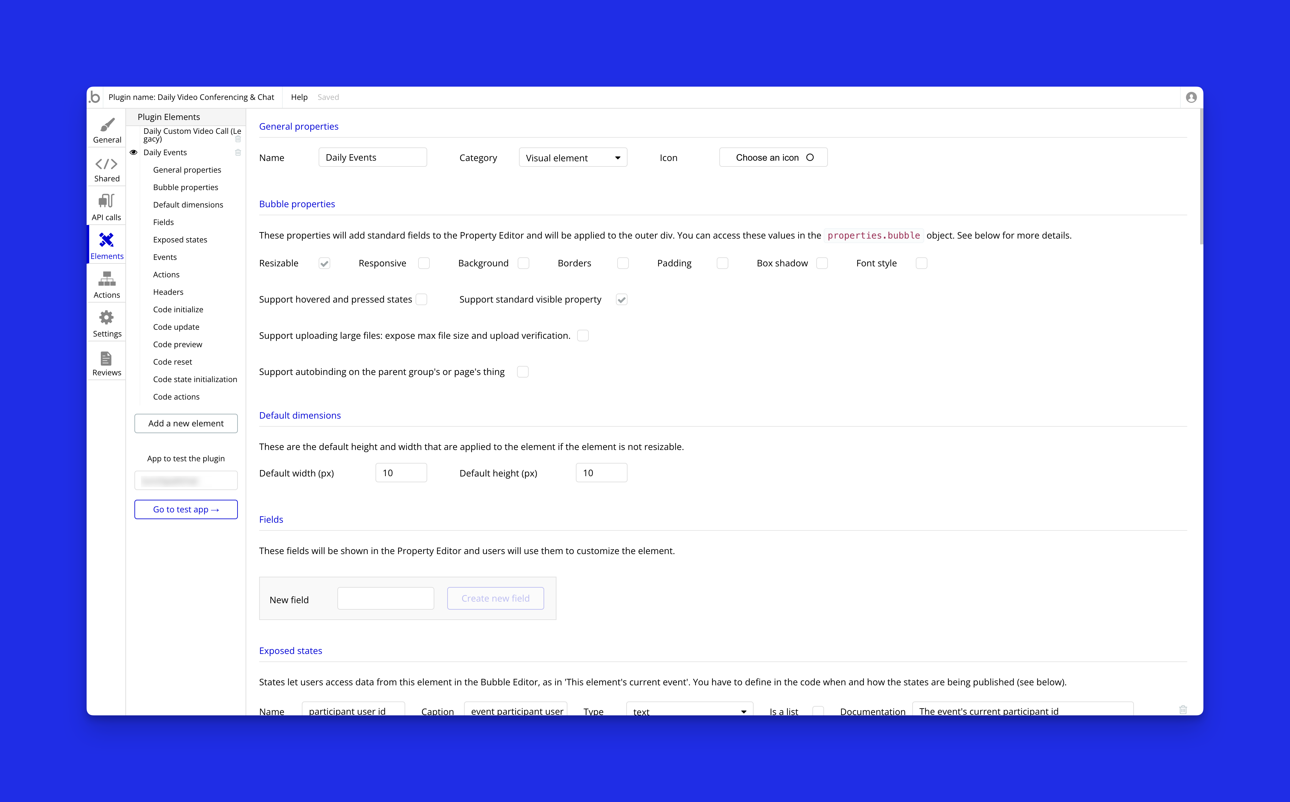Click the Bubble logo icon
1290x802 pixels.
point(95,97)
